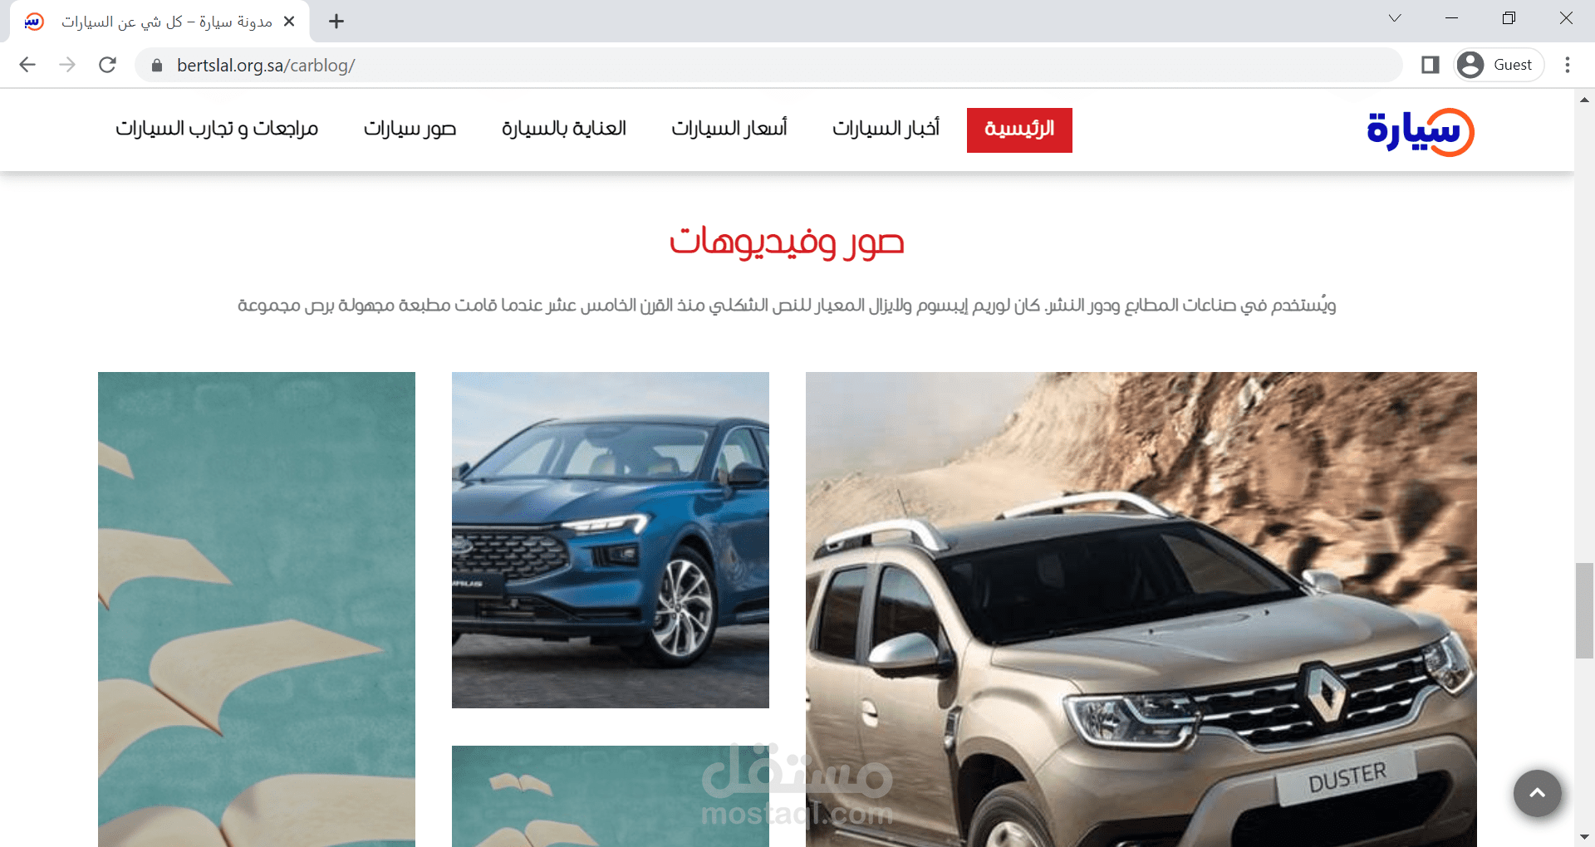Screen dimensions: 1595x847
Task: Click the browser back arrow
Action: (27, 65)
